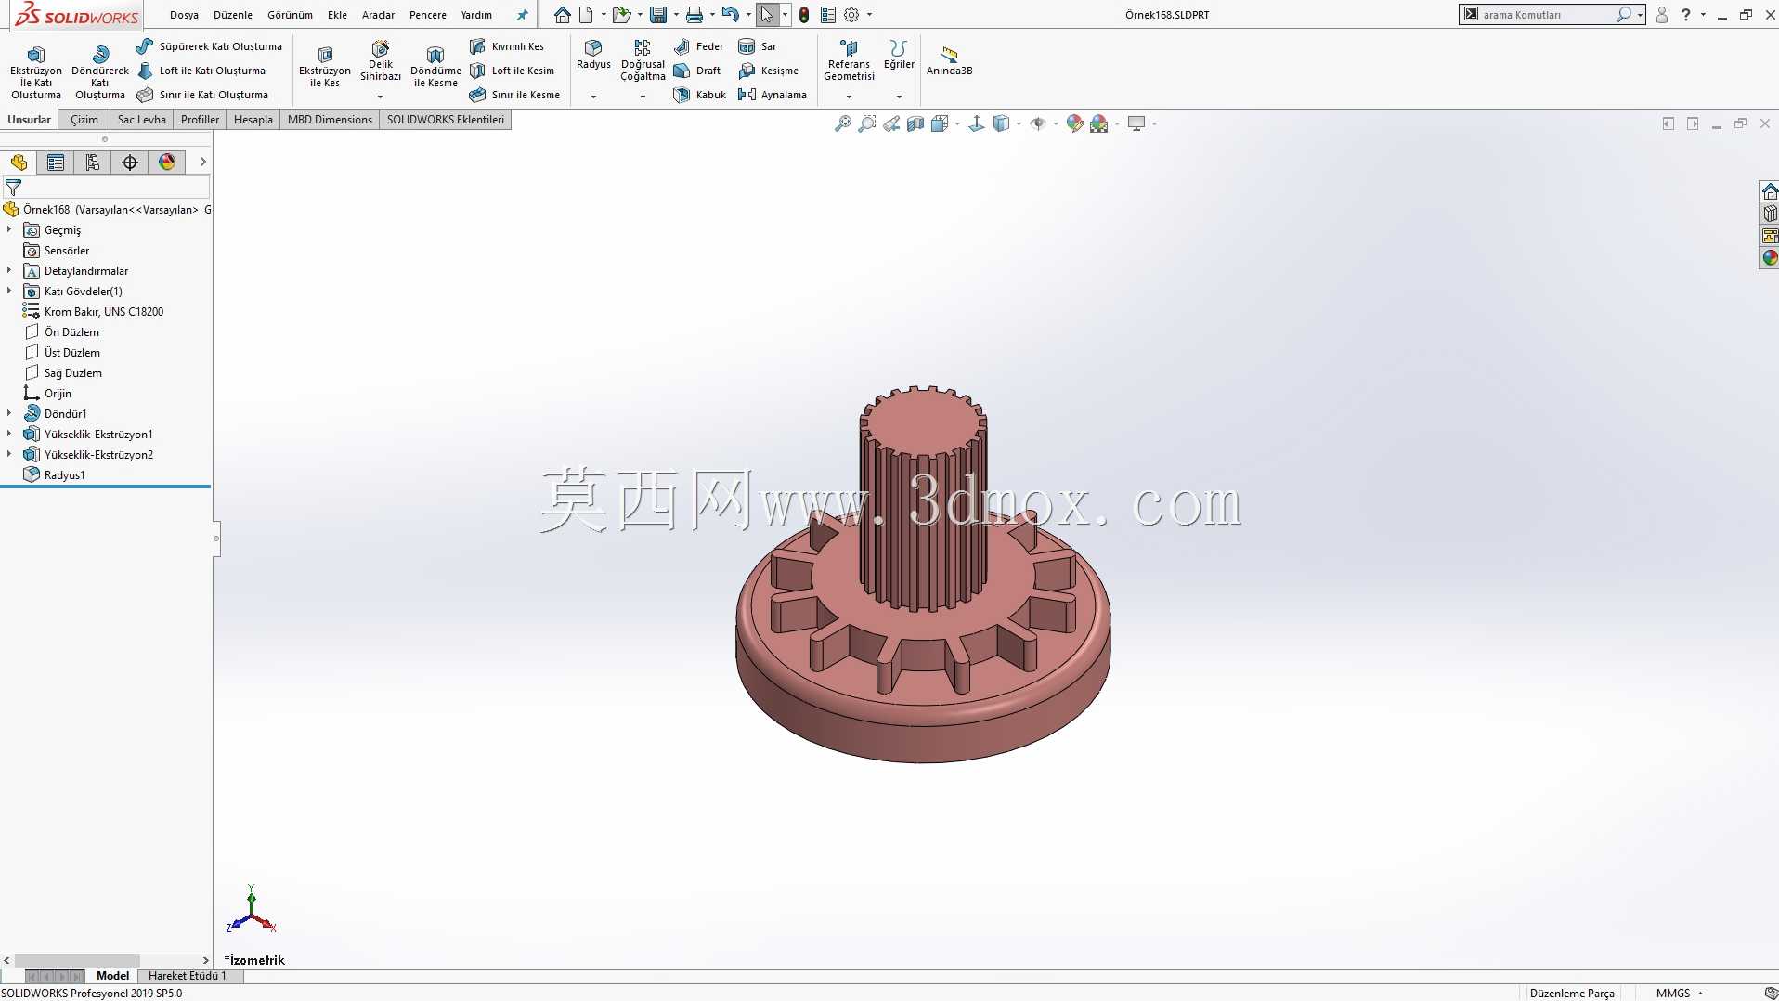Launch the Anında3B tool
The height and width of the screenshot is (1001, 1779).
949,61
